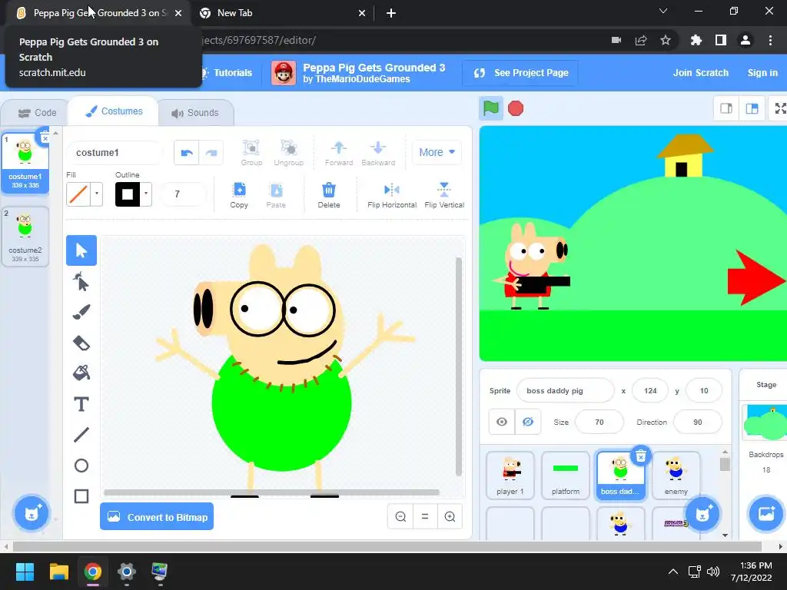
Task: Pick the Circle tool
Action: coord(81,466)
